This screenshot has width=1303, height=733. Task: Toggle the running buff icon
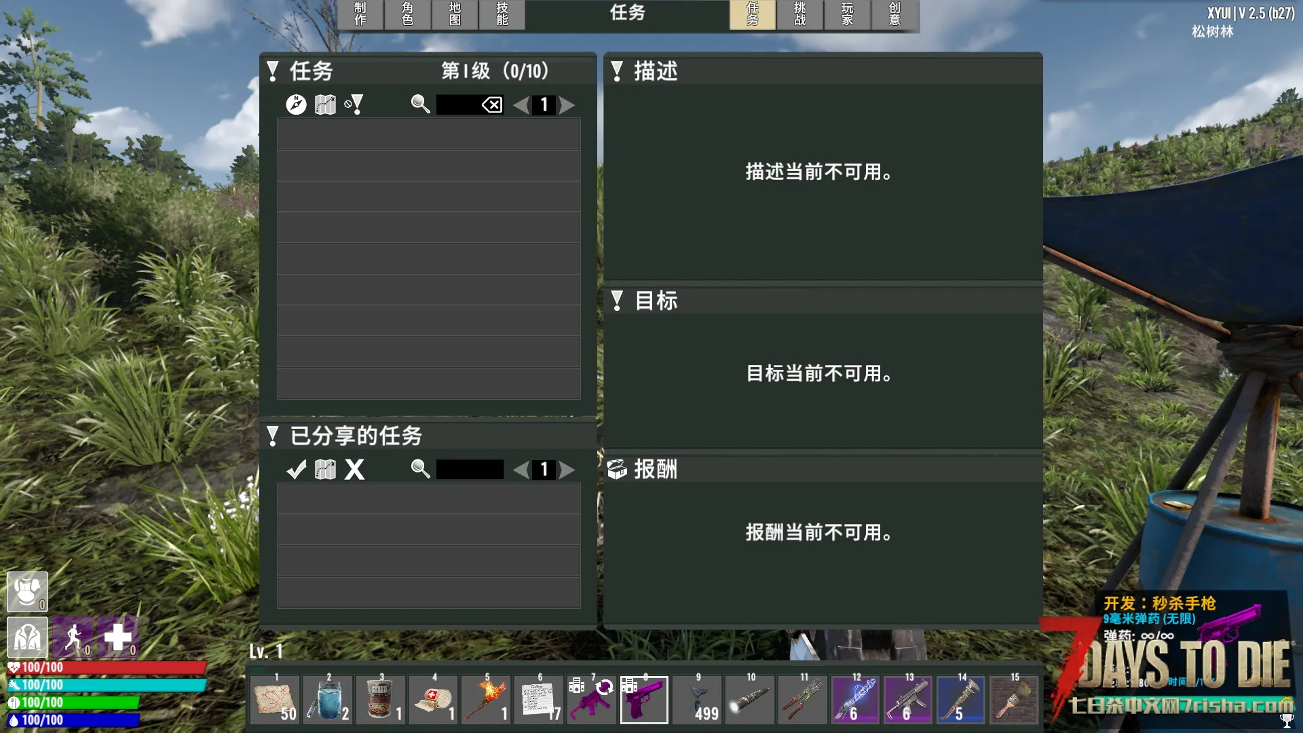pos(73,637)
